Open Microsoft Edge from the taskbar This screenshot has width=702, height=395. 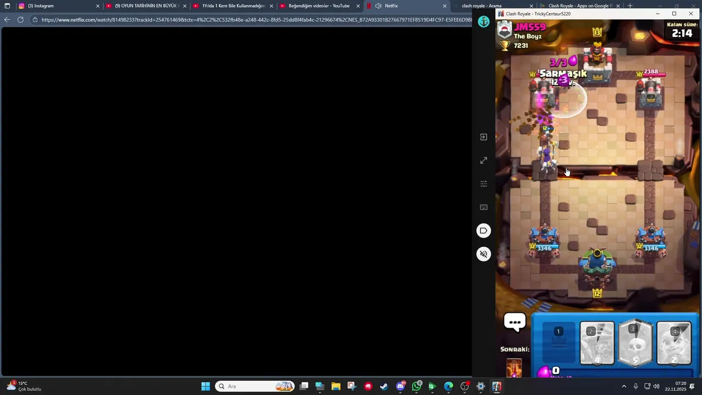449,386
